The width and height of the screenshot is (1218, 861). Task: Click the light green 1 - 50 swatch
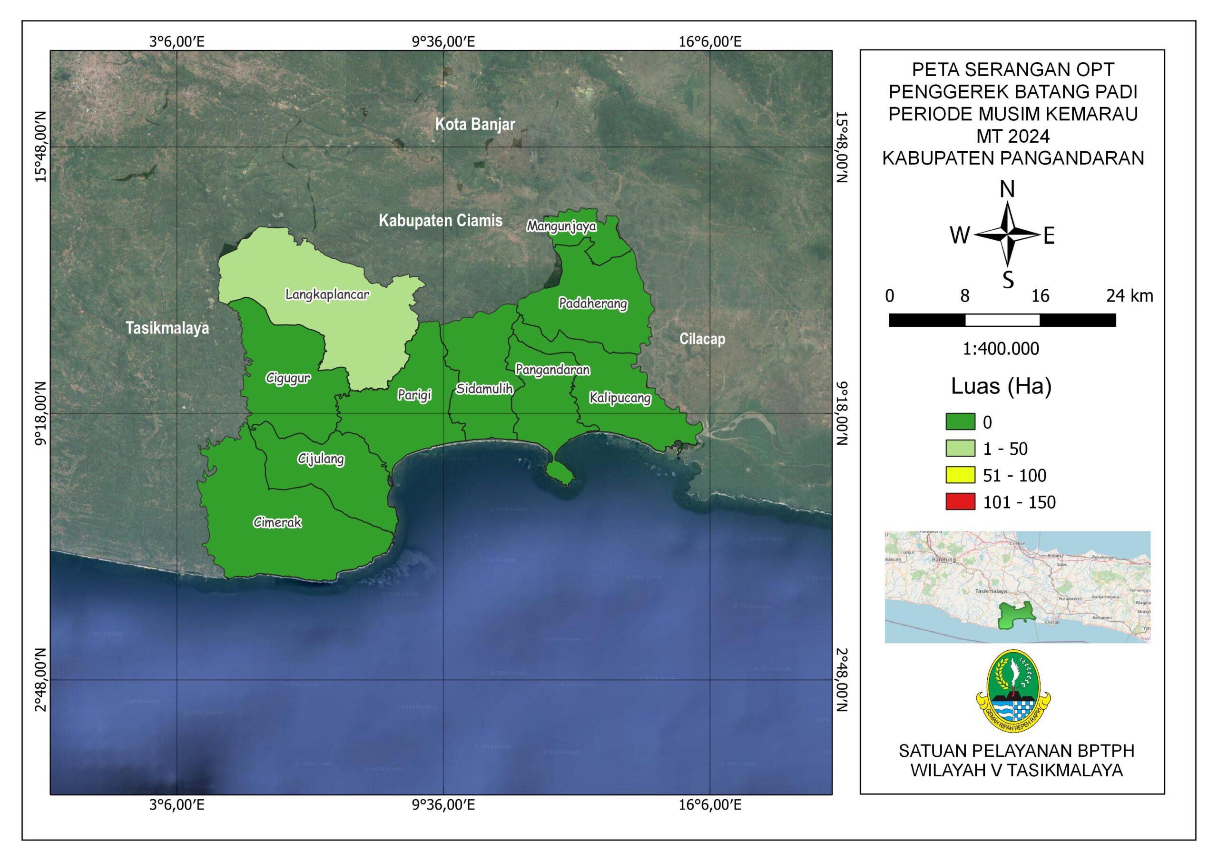960,448
